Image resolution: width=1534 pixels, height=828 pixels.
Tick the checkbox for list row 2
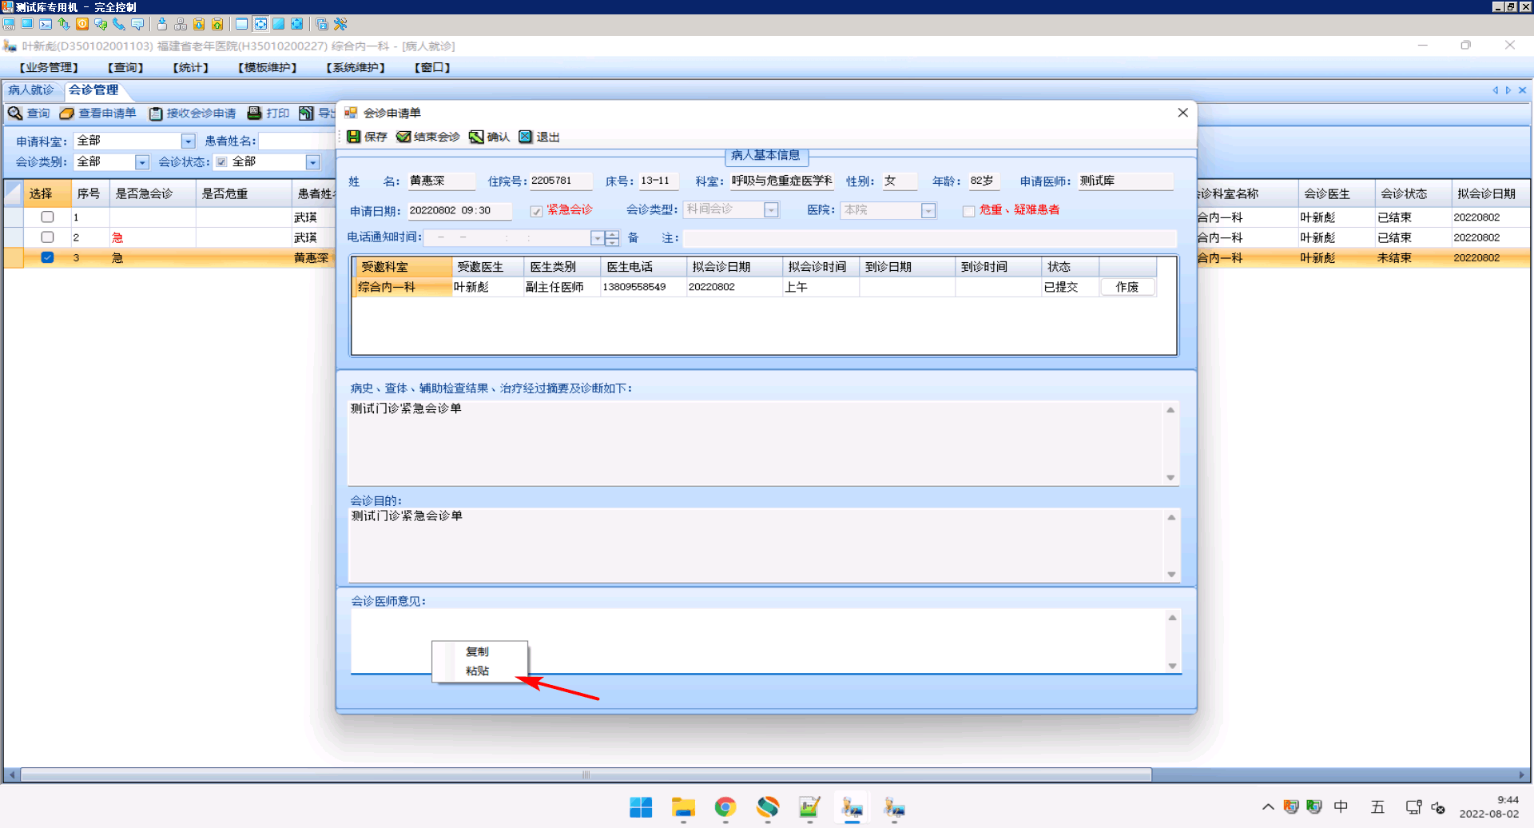48,237
